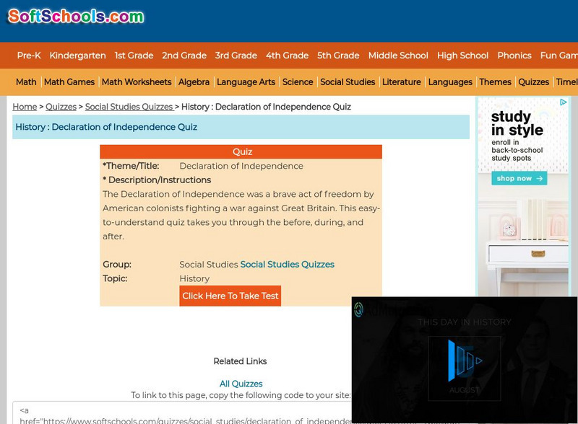Select 3rd Grade in navigation
The width and height of the screenshot is (578, 424).
pyautogui.click(x=236, y=56)
